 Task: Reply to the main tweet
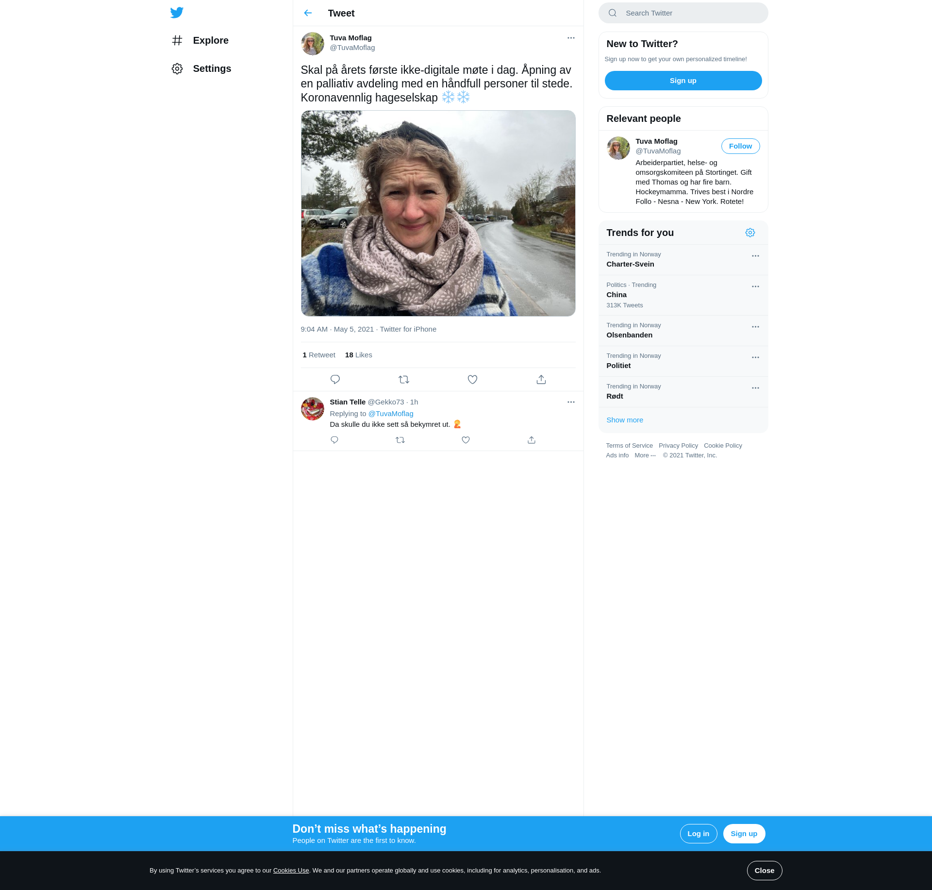[x=335, y=380]
